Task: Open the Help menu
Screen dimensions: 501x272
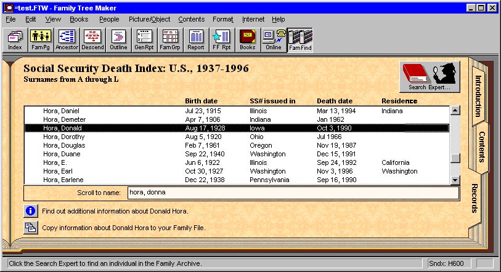Action: click(x=279, y=19)
